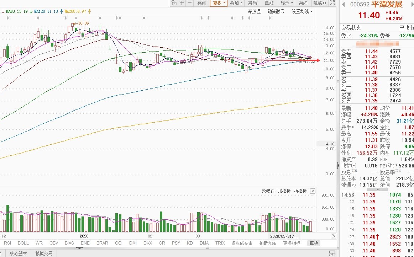Click the unlock padlock icon in toolbar
This screenshot has width=414, height=257.
pyautogui.click(x=174, y=3)
